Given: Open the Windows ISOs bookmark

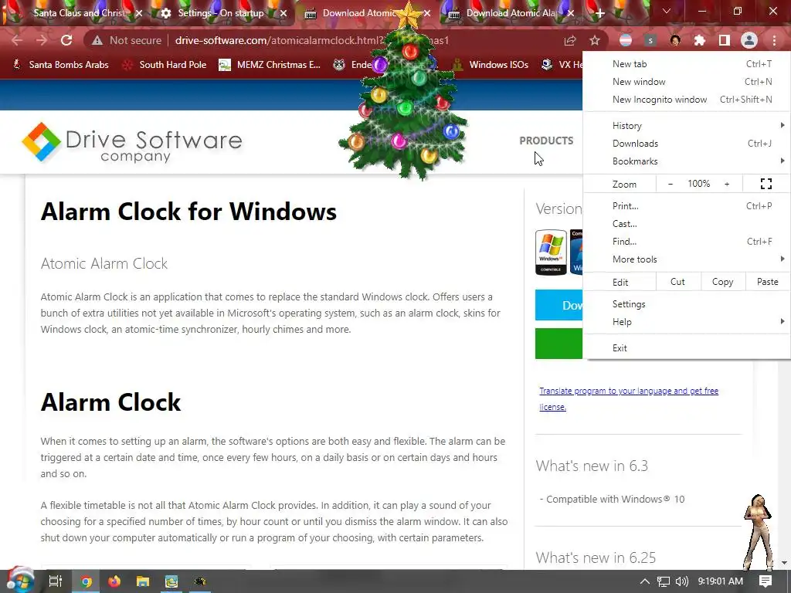Looking at the screenshot, I should [x=491, y=65].
